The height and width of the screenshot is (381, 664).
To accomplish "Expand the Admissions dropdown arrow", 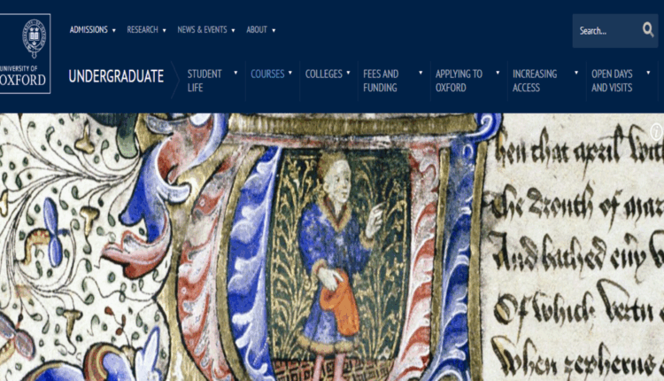I will 114,30.
